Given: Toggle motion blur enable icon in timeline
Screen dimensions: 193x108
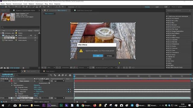Looking at the screenshot, I should tap(66, 75).
